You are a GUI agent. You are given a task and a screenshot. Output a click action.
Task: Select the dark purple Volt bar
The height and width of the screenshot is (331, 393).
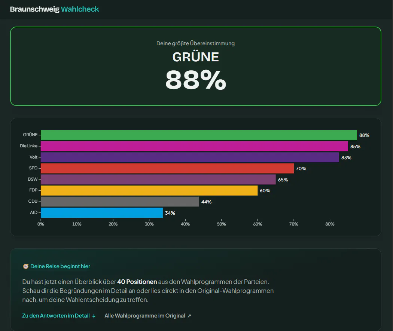click(x=190, y=157)
